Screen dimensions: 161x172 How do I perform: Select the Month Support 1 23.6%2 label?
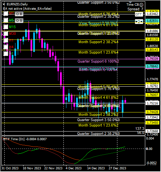point(98,125)
